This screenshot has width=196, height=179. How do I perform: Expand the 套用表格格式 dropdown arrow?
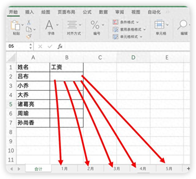tap(145, 30)
